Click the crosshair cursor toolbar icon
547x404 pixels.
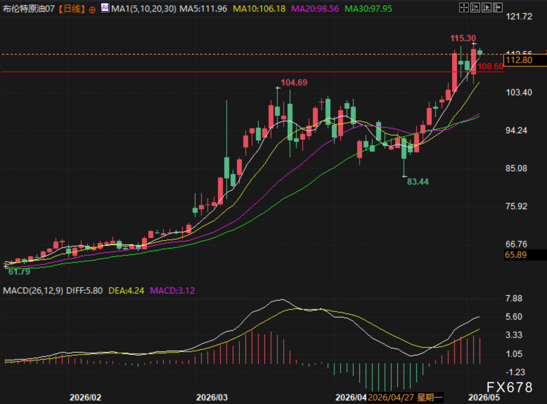[464, 7]
